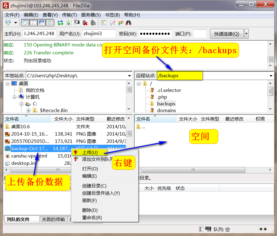Click the local file list horizontal scrollbar

click(x=40, y=170)
